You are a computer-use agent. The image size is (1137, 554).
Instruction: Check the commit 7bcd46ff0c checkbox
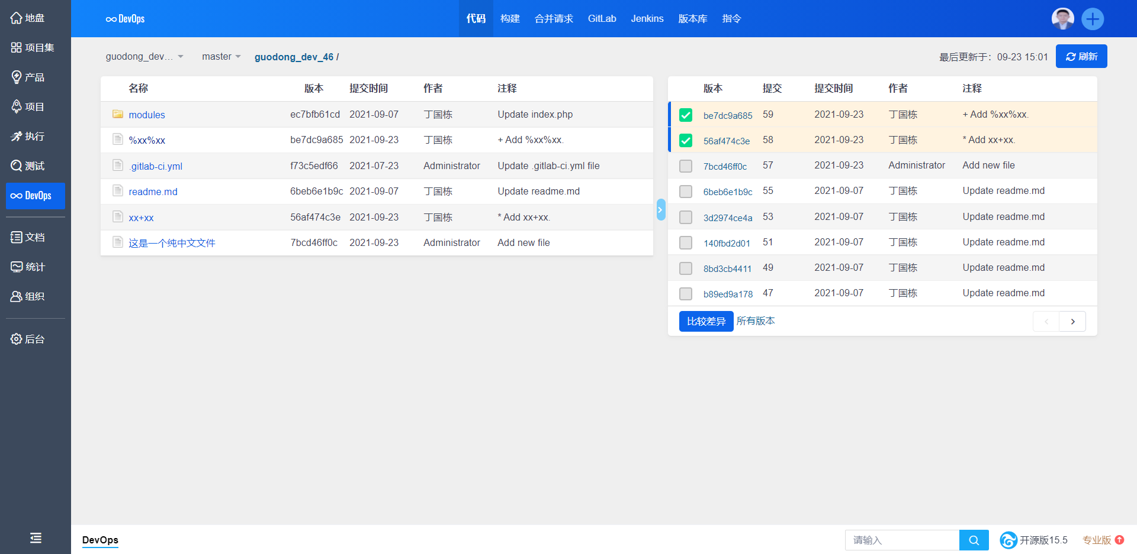[x=686, y=166]
